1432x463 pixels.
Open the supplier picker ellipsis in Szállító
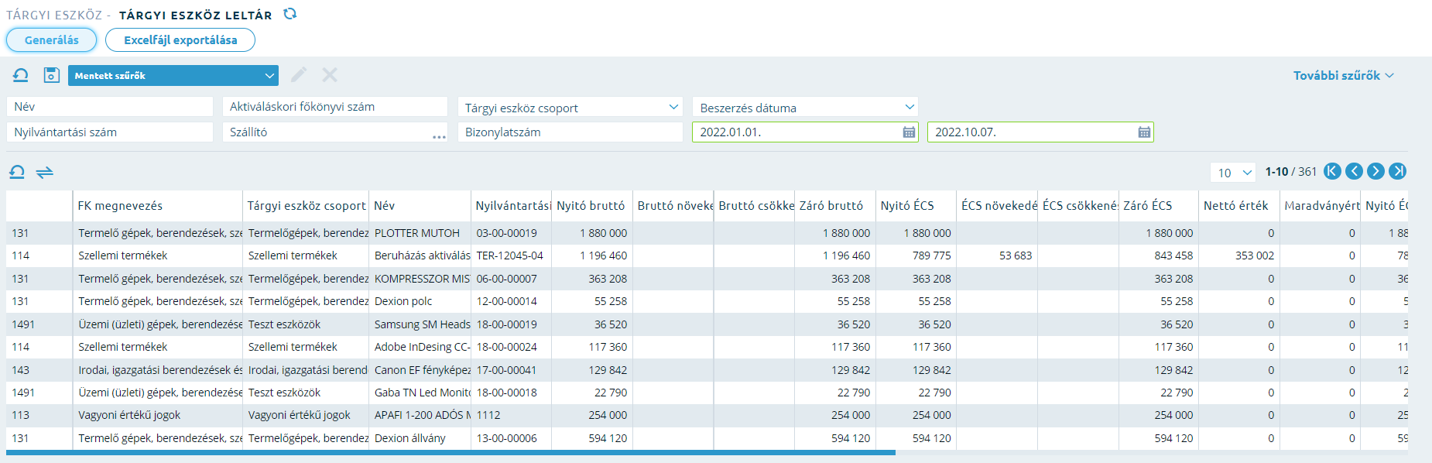click(439, 135)
